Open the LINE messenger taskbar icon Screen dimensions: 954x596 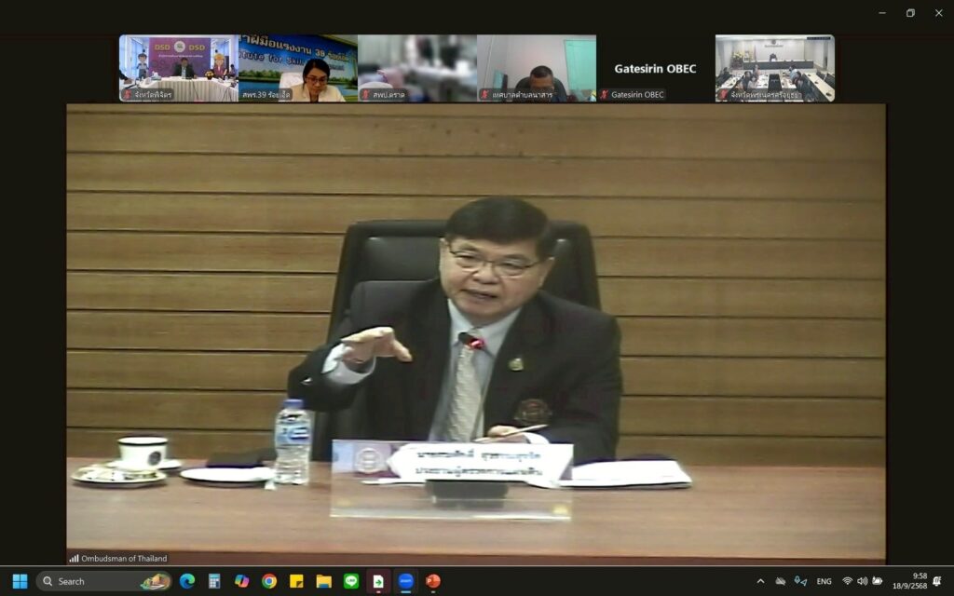pos(351,581)
